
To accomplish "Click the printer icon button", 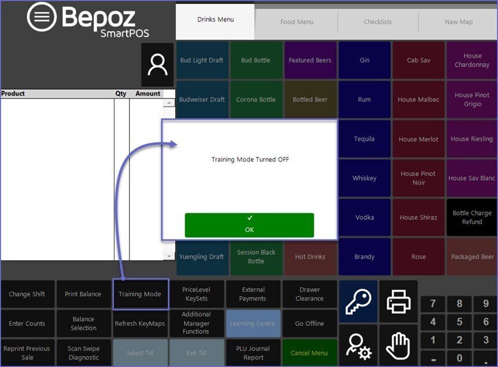I will pyautogui.click(x=398, y=301).
